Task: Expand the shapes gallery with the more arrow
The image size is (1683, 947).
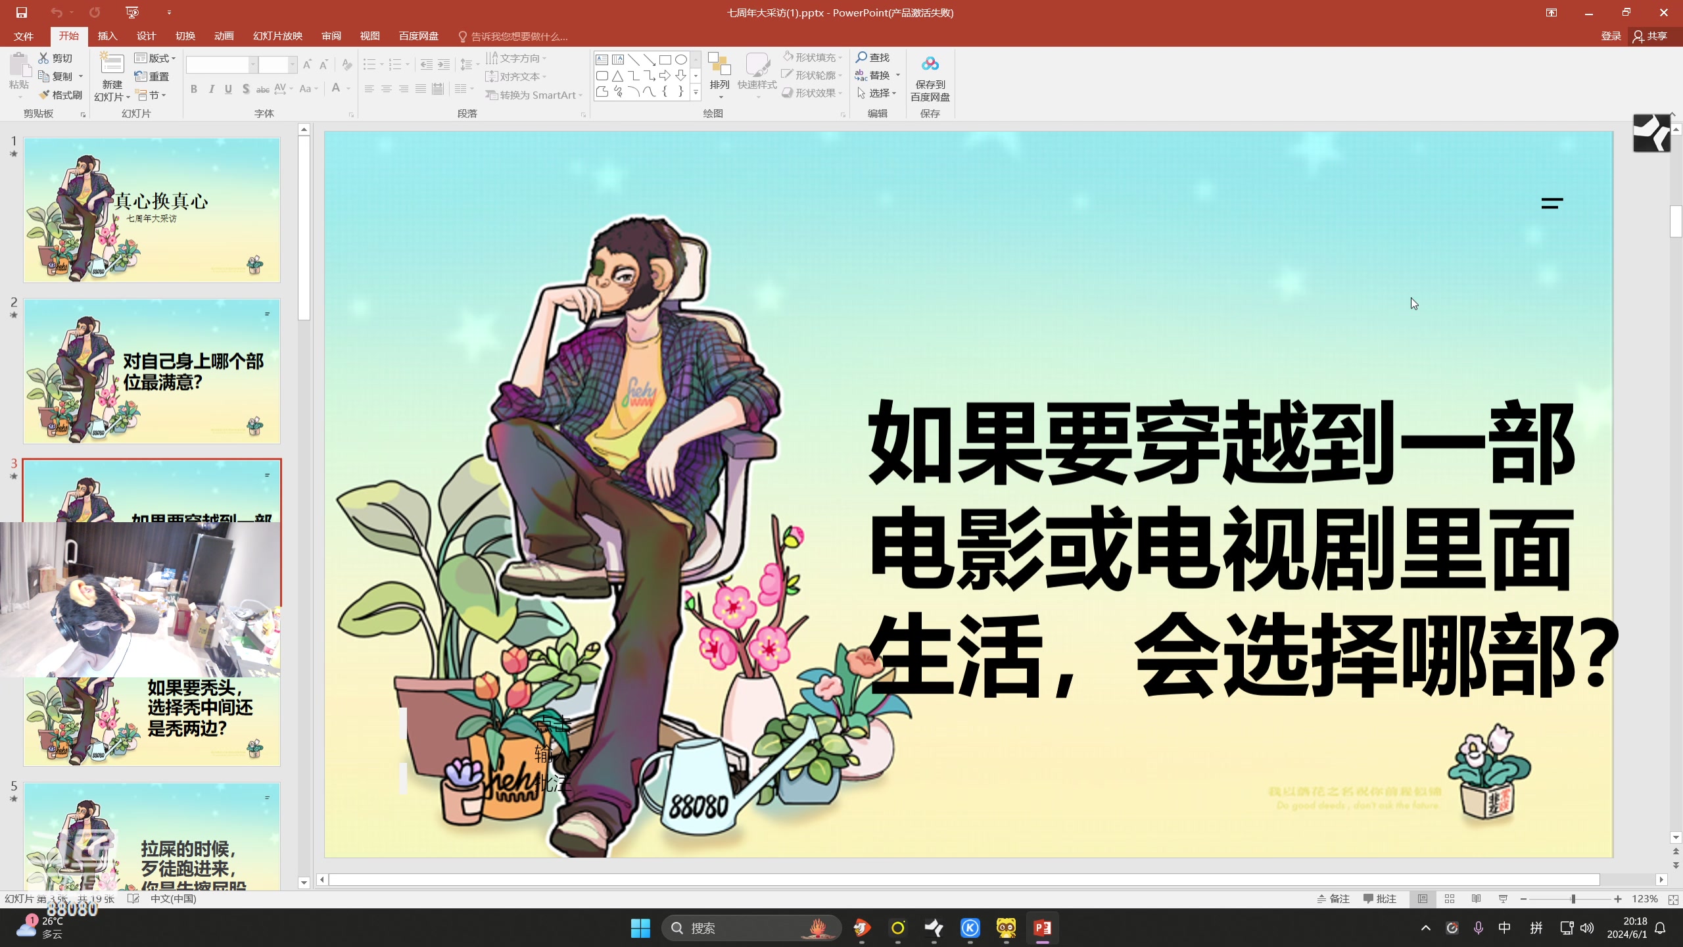Action: pos(695,93)
